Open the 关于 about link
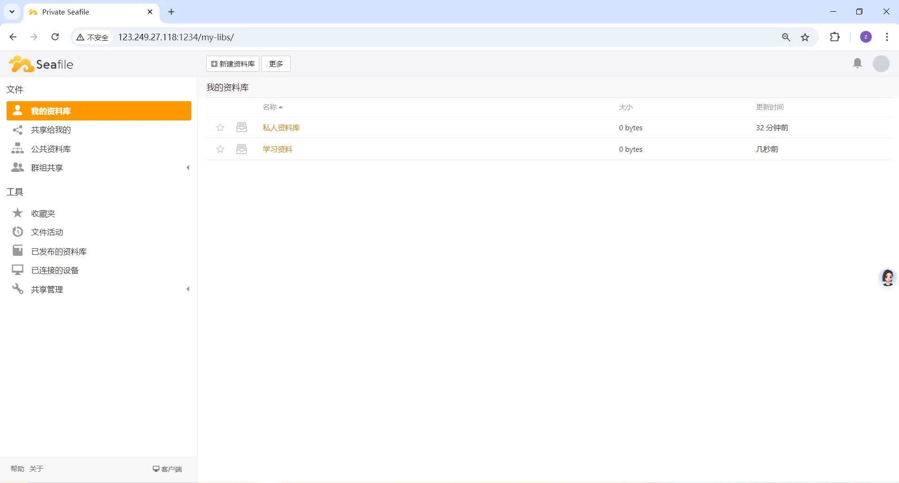The width and height of the screenshot is (899, 483). 37,468
